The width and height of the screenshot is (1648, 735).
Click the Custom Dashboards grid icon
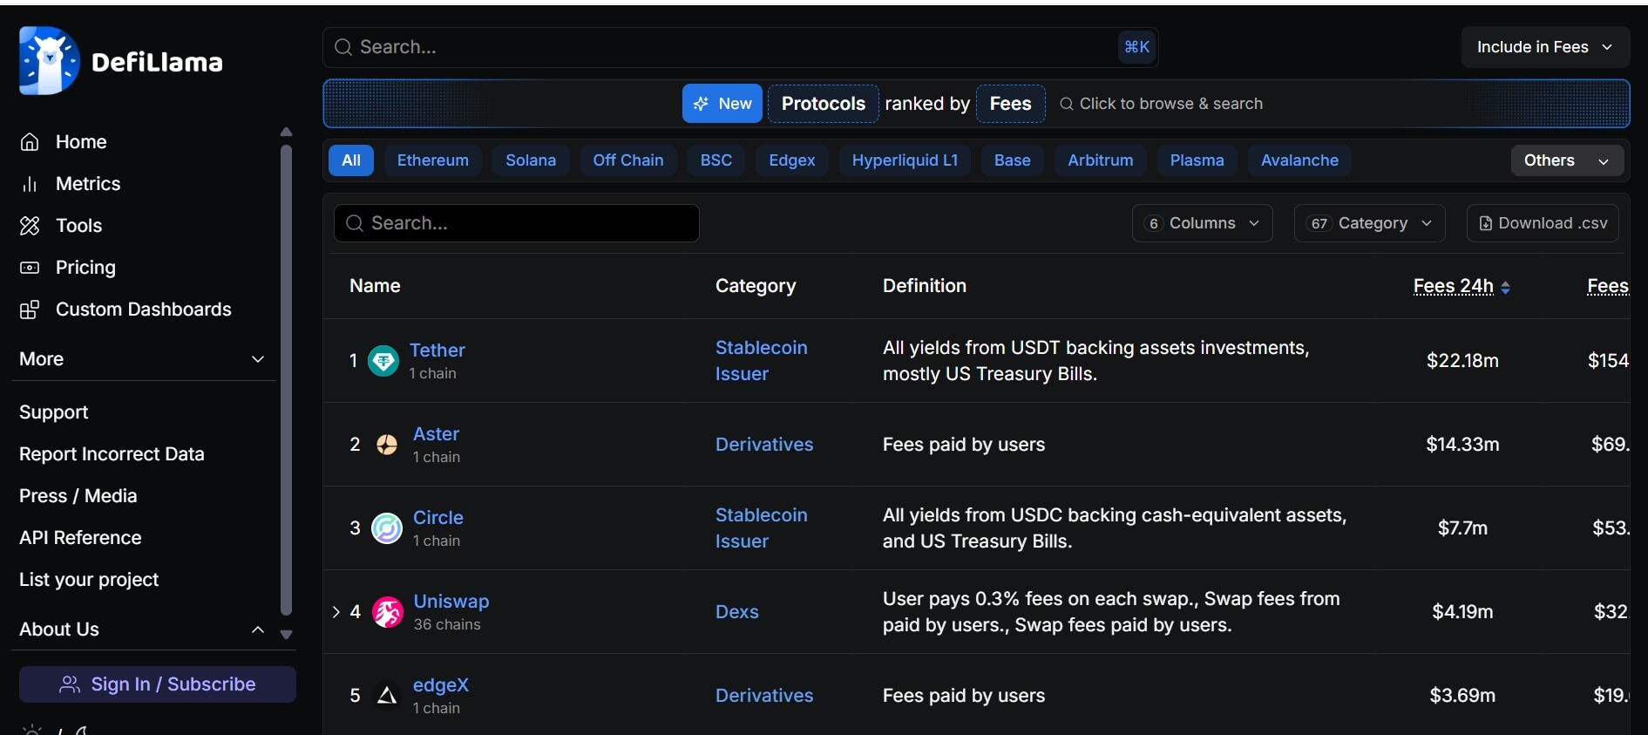tap(30, 310)
